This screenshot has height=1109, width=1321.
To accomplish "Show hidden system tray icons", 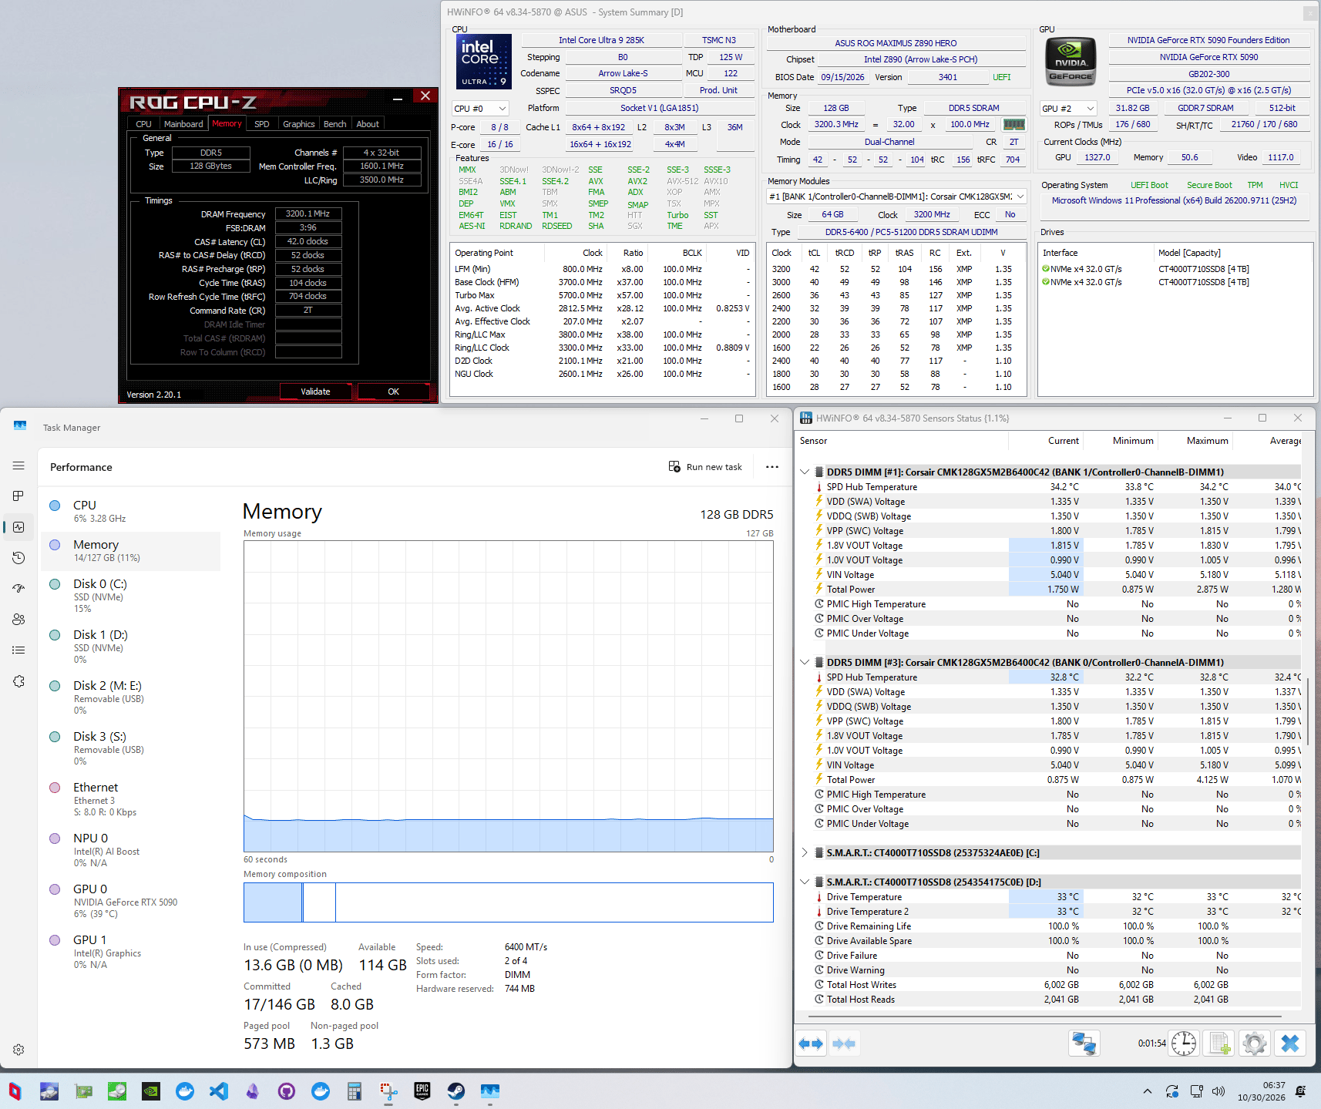I will tap(1148, 1091).
